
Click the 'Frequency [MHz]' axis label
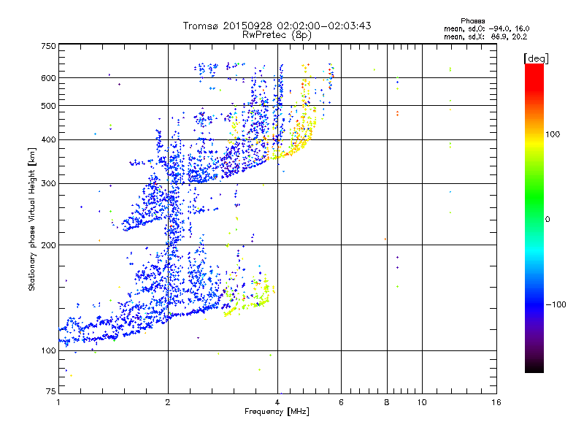277,412
